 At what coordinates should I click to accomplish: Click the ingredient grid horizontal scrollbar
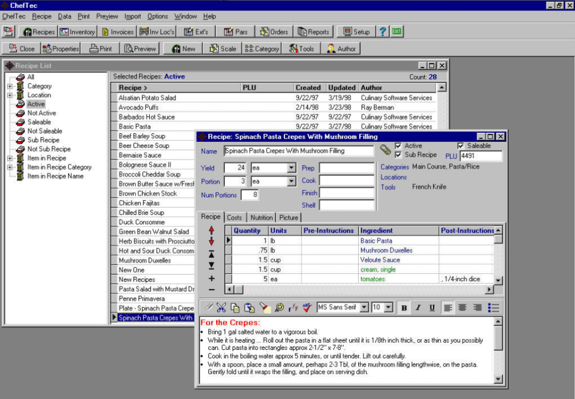click(359, 290)
